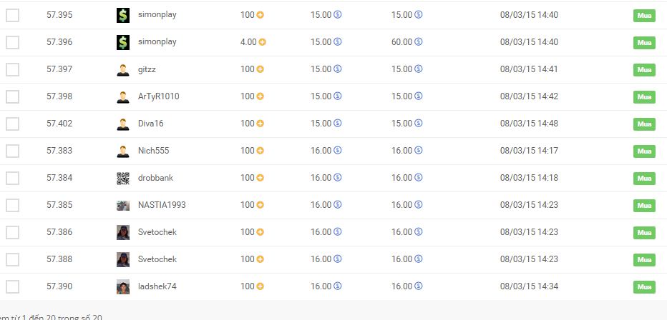The width and height of the screenshot is (667, 320).
Task: Click gitzz's user avatar icon
Action: tap(122, 69)
